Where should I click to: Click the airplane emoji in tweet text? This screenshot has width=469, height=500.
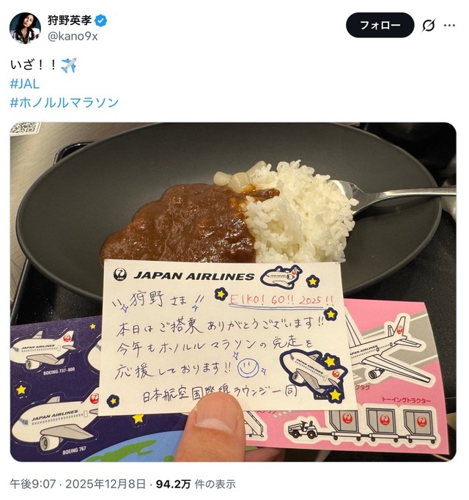(x=69, y=65)
